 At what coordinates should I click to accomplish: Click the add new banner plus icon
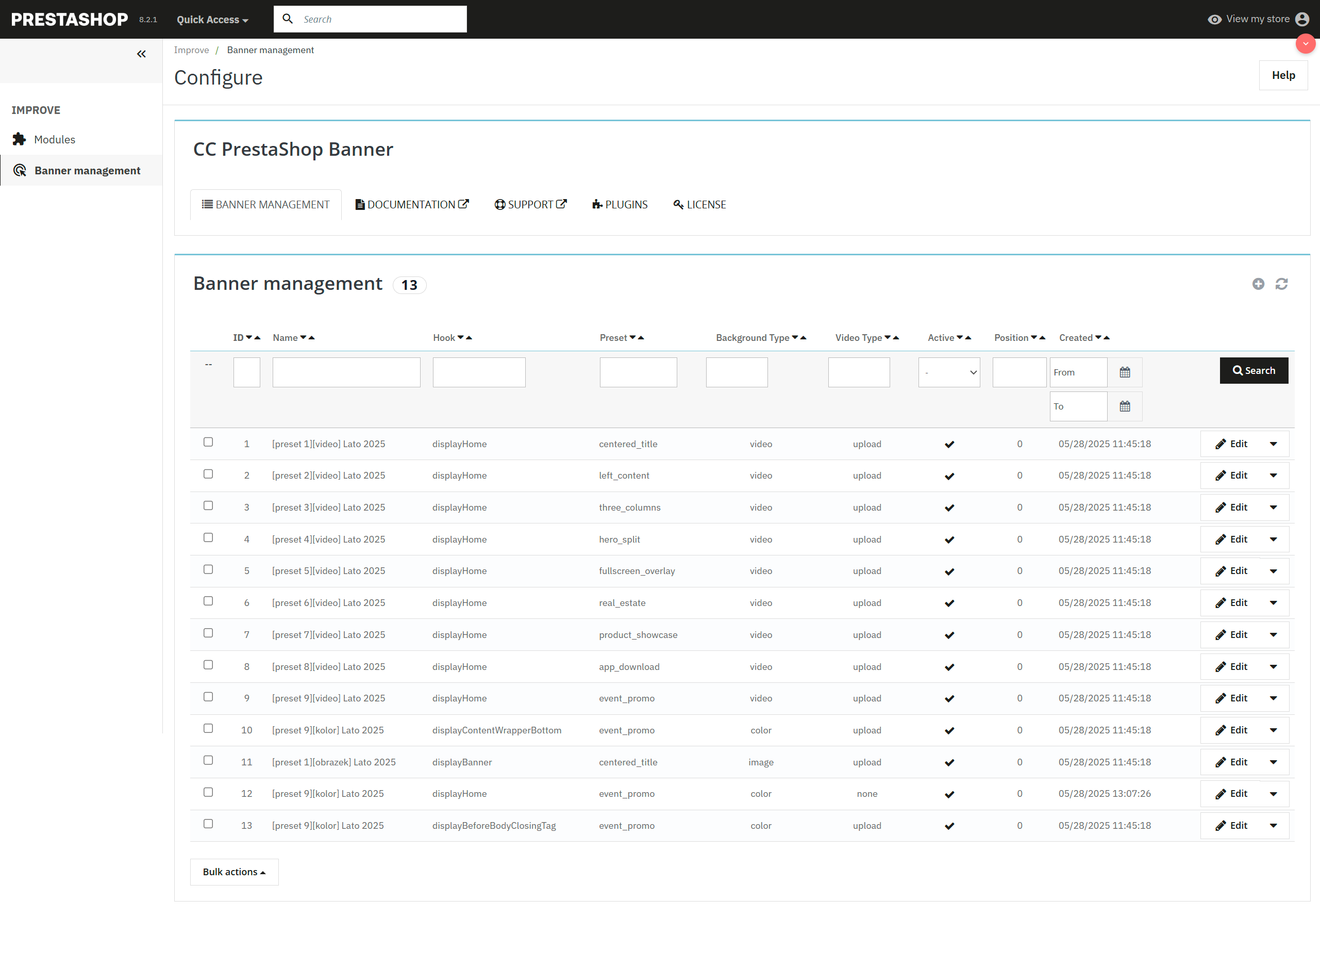[x=1258, y=284]
